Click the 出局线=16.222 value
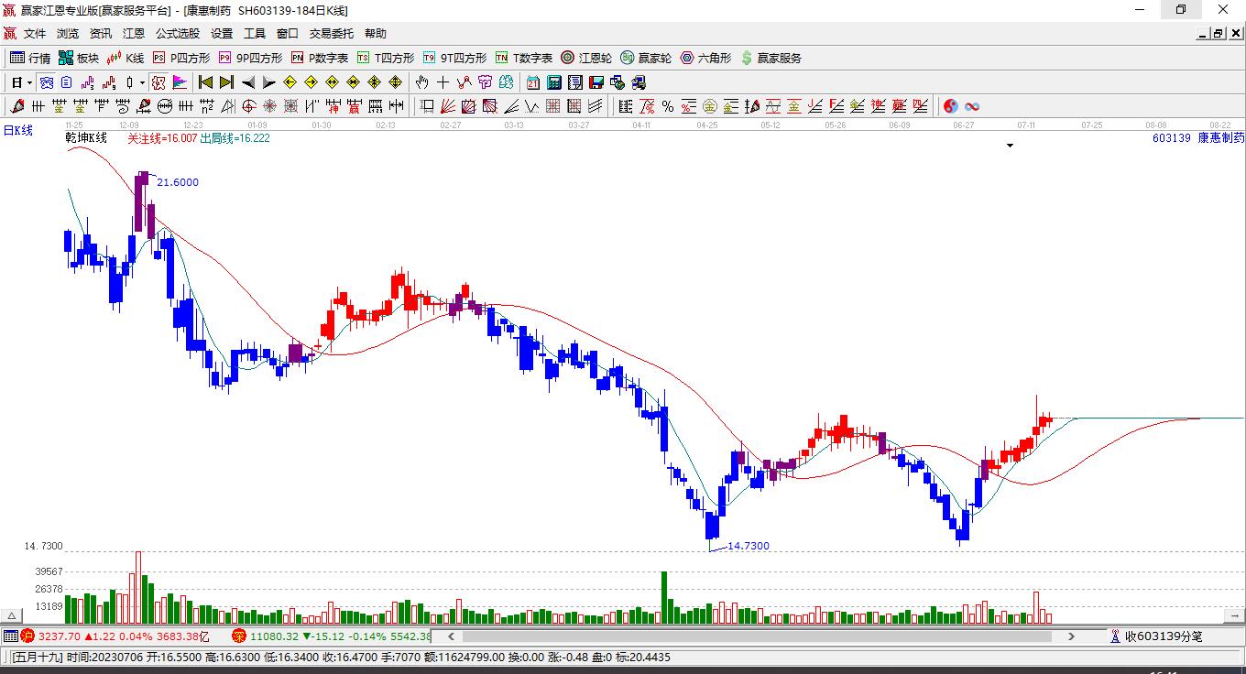 pyautogui.click(x=235, y=138)
